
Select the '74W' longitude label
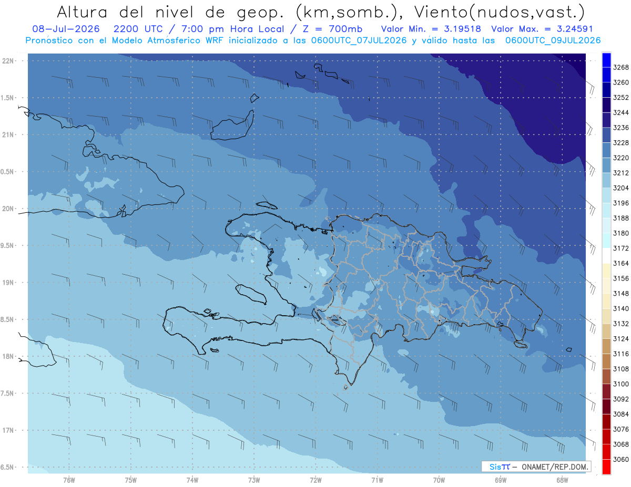(192, 480)
